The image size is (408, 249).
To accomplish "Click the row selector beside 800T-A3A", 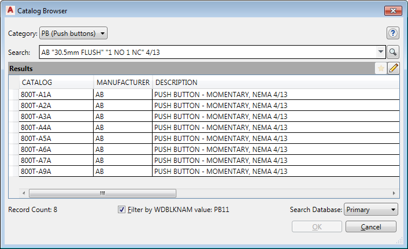I will pyautogui.click(x=14, y=116).
